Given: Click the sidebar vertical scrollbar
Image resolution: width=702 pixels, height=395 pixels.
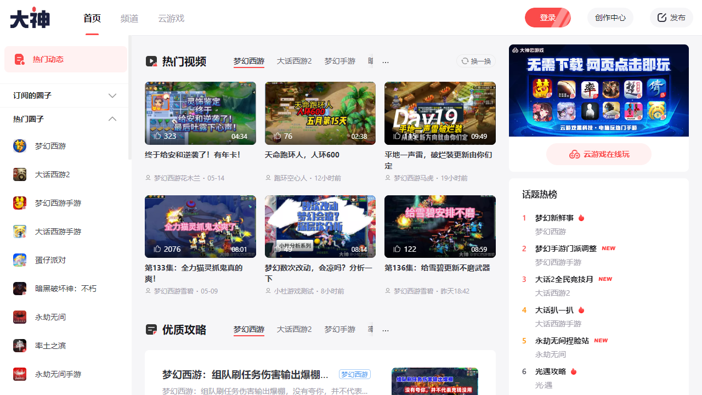Looking at the screenshot, I should pos(130,98).
